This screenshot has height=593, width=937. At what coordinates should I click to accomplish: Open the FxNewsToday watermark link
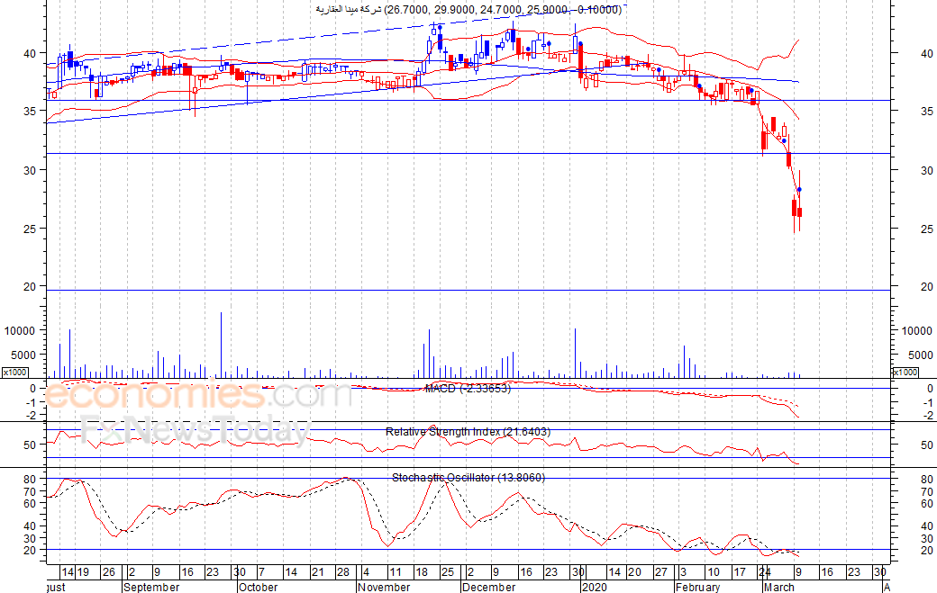(194, 430)
